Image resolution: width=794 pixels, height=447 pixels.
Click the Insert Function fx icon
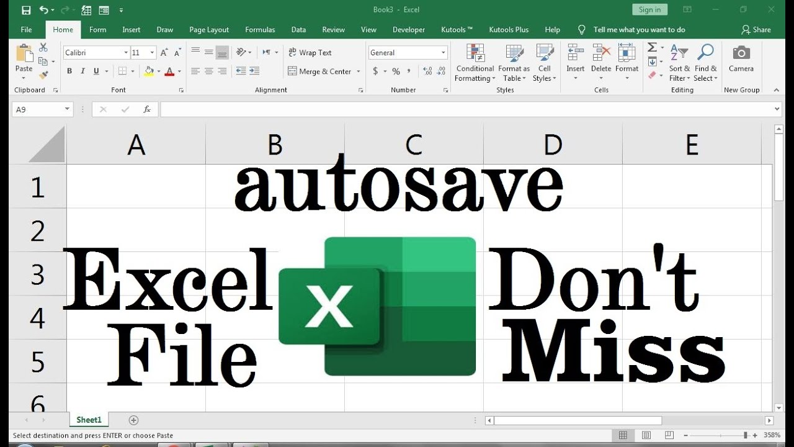pos(147,109)
